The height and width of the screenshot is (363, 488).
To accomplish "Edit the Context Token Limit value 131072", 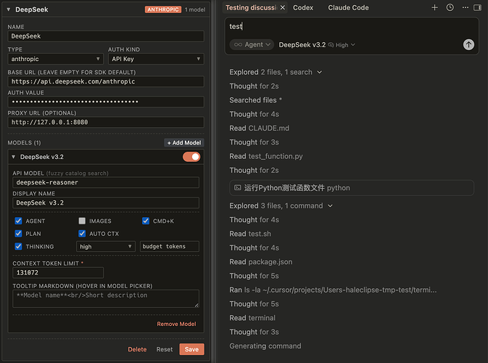I will pyautogui.click(x=58, y=273).
